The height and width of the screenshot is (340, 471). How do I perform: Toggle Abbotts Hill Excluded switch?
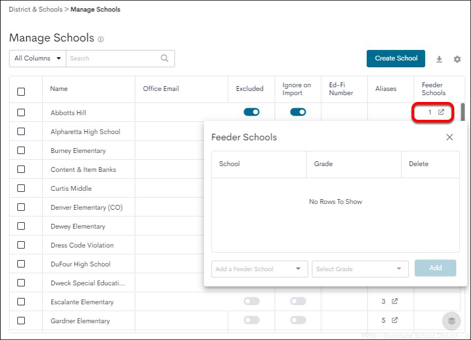coord(252,112)
